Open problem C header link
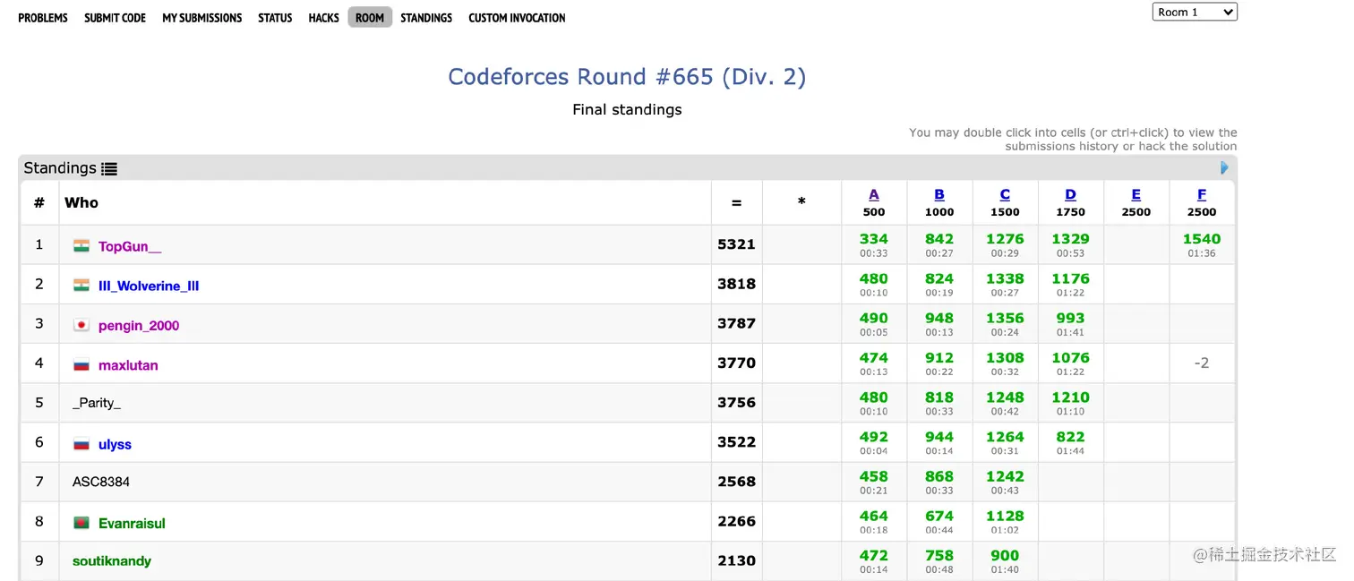1354x581 pixels. pos(1005,194)
